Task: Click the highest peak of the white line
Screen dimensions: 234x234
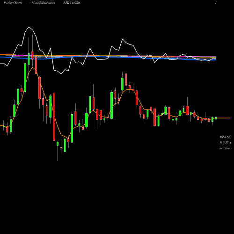Action: [x=29, y=27]
